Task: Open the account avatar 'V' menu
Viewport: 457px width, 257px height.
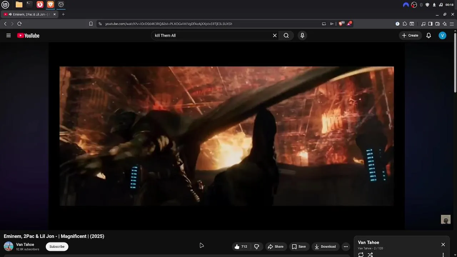Action: click(442, 35)
